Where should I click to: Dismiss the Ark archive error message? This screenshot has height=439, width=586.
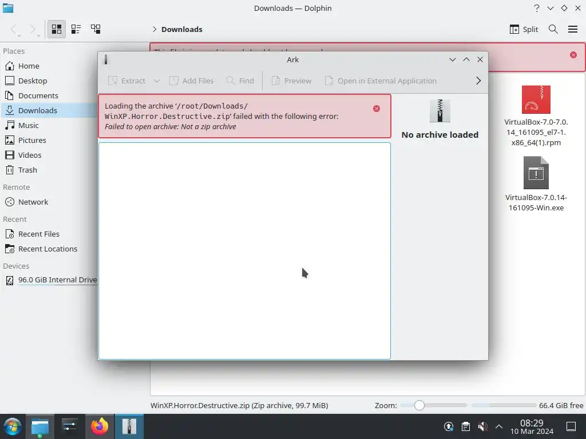point(377,109)
